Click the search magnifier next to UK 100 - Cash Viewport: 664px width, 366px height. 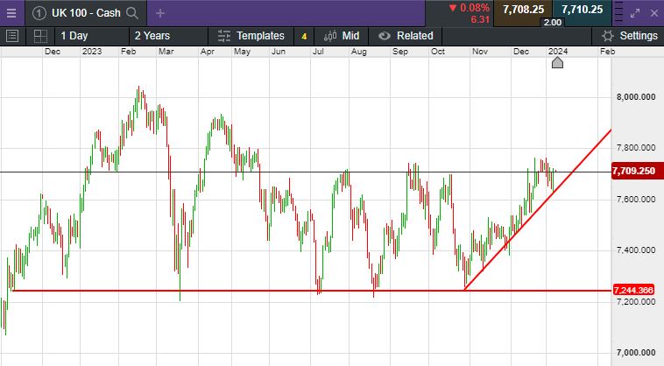coord(132,13)
